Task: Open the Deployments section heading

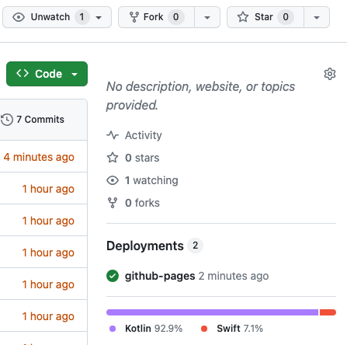Action: 145,246
